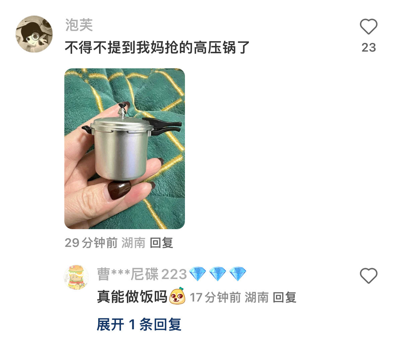Reply to 曹***尼碟223's comment
395x338 pixels.
pyautogui.click(x=285, y=297)
